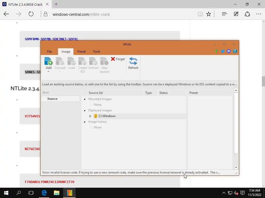The width and height of the screenshot is (265, 198).
Task: Click the Edge taskbar icon
Action: [44, 193]
